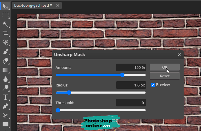Screen dimensions: 201x131
Task: Click the Radius slider handle
Action: click(69, 93)
